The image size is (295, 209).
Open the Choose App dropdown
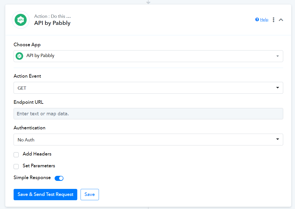pyautogui.click(x=148, y=56)
